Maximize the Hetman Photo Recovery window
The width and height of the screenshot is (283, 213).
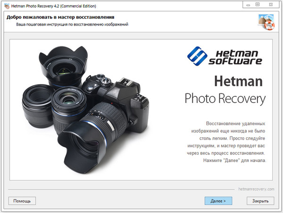[x=257, y=4]
